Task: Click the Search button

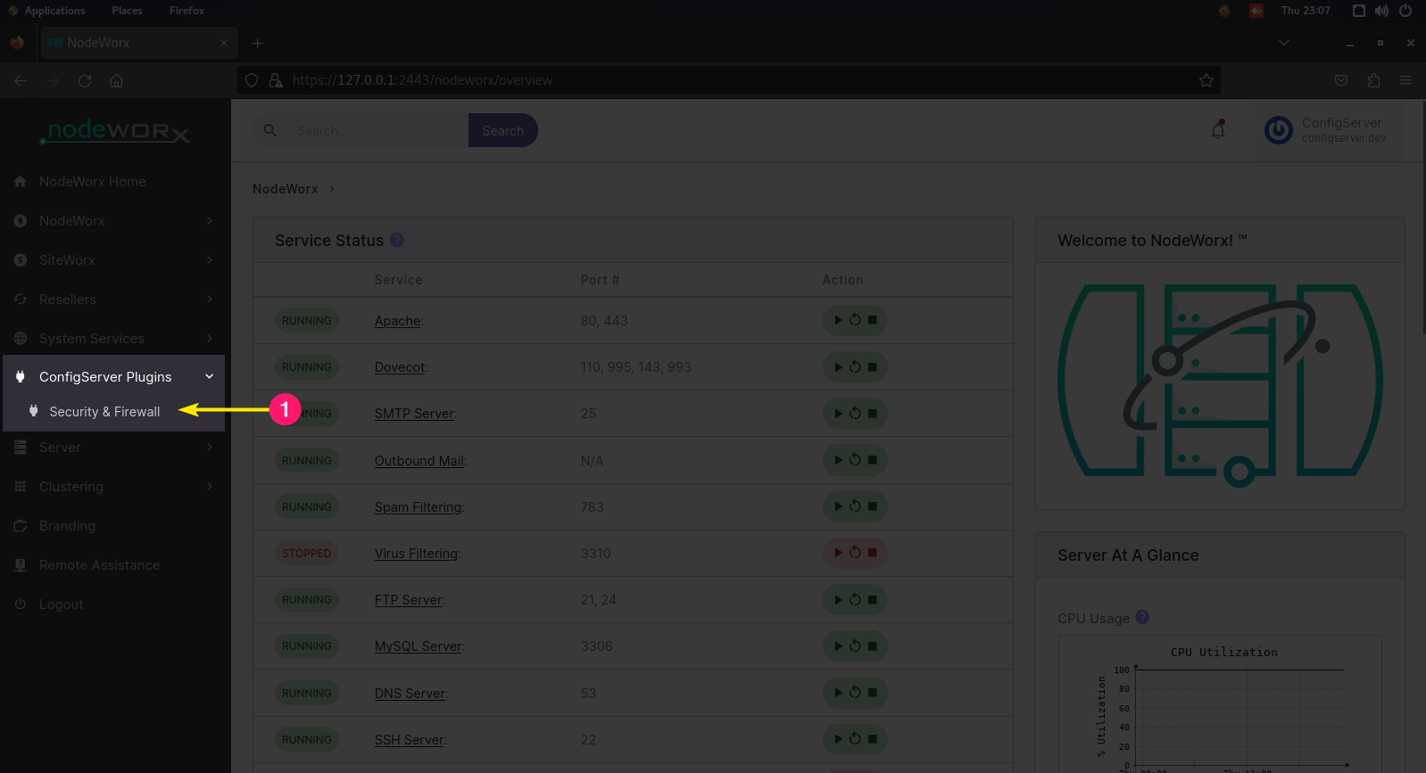Action: 502,130
